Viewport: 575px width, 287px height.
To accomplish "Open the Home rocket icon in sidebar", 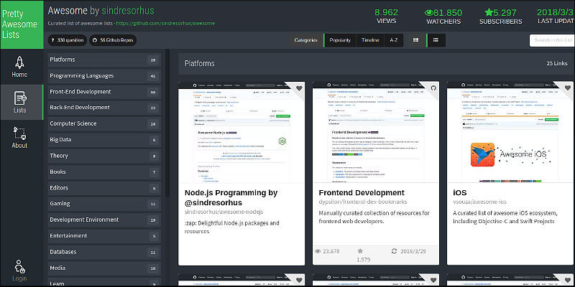I will (x=19, y=62).
